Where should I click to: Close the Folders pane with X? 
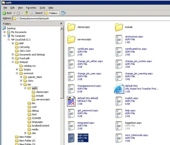pos(61,24)
